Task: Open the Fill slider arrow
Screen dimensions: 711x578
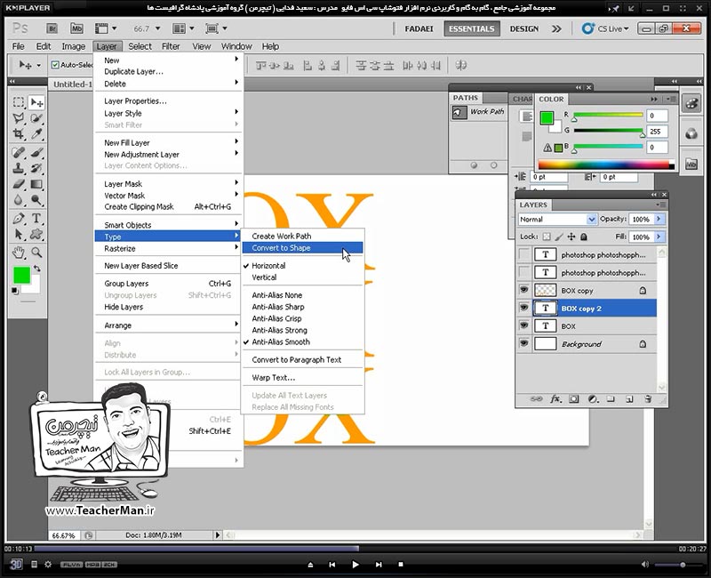Action: click(x=659, y=237)
